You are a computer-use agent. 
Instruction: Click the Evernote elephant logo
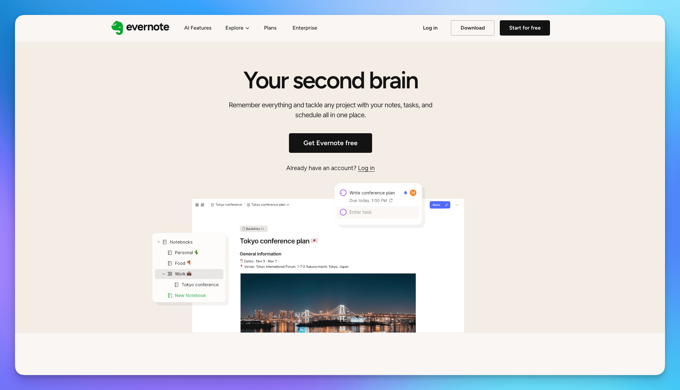point(117,28)
